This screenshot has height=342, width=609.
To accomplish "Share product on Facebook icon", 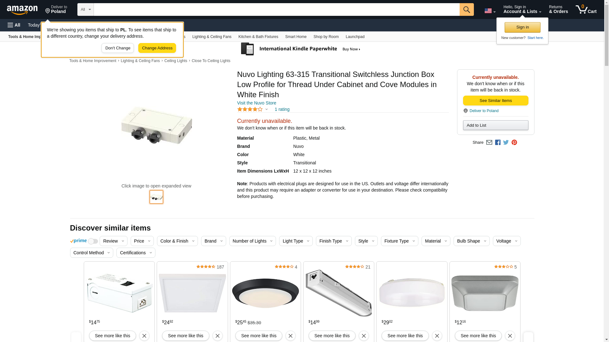I will (x=498, y=142).
